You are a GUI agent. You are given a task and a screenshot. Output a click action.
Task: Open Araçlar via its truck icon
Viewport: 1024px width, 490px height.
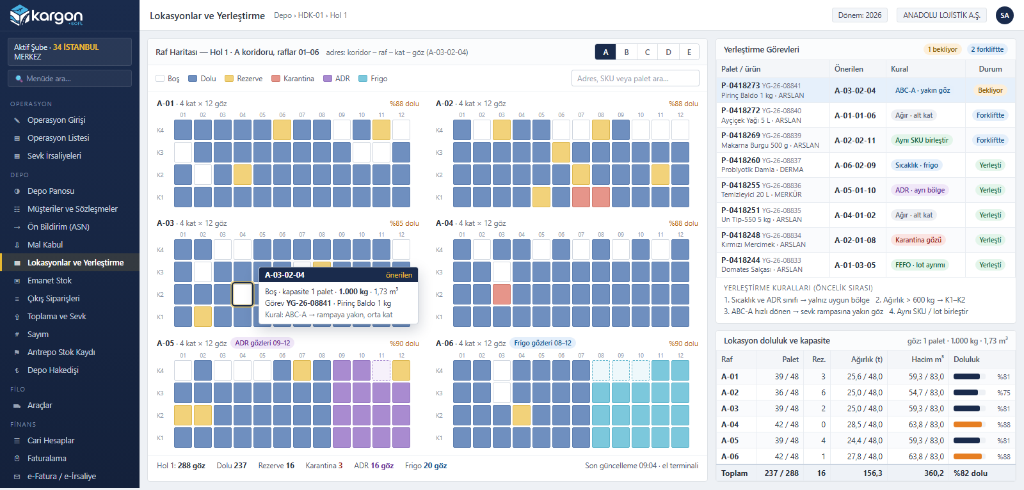pyautogui.click(x=17, y=406)
